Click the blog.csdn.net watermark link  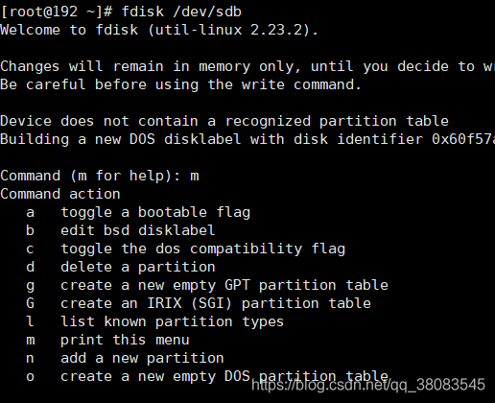[368, 385]
